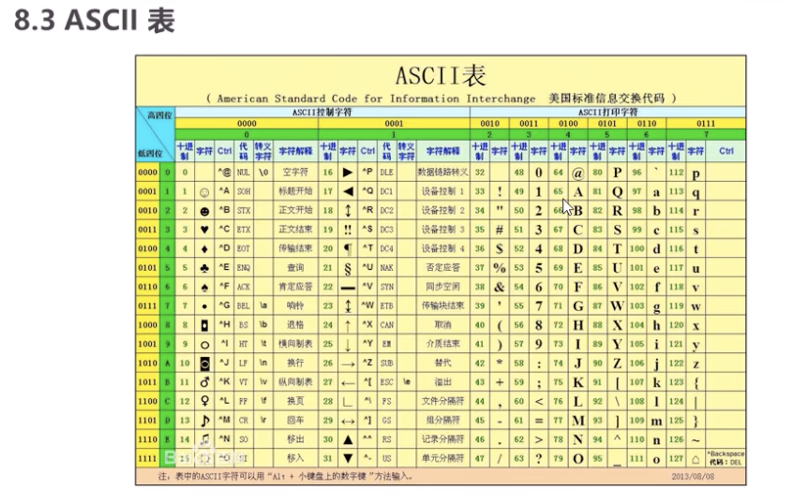Click the '@' character at decimal 64
This screenshot has width=788, height=496.
click(578, 173)
